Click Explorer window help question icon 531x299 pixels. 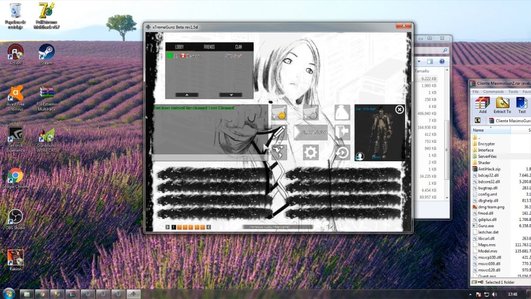coord(442,61)
